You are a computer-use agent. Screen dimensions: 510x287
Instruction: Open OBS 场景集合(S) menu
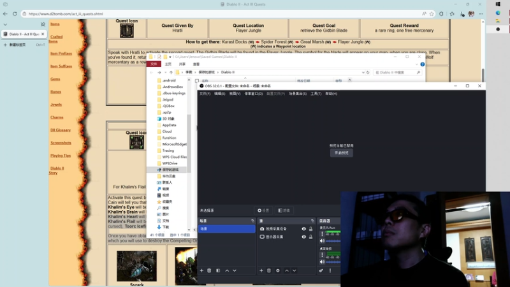(298, 94)
